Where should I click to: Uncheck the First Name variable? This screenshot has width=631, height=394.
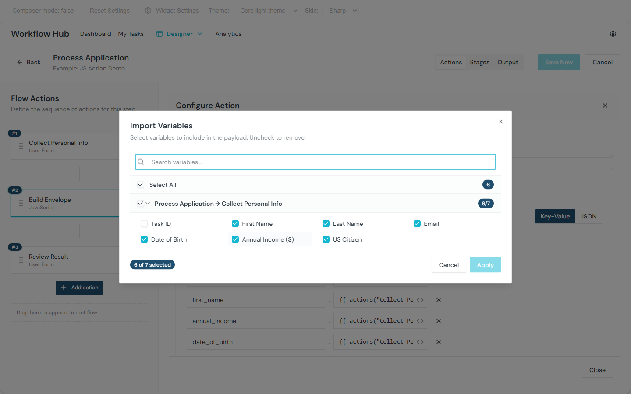(235, 224)
